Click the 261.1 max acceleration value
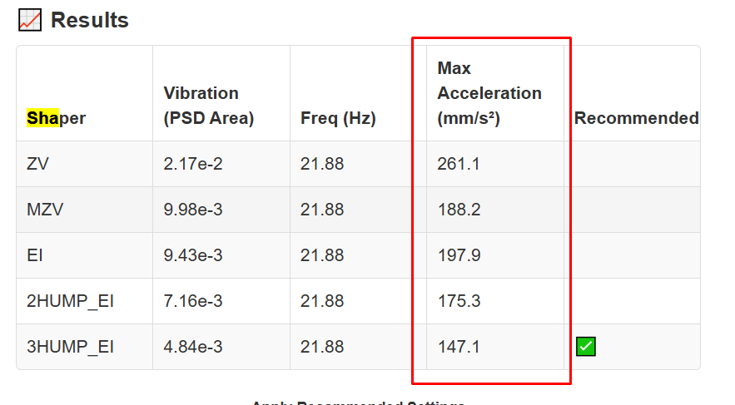The width and height of the screenshot is (735, 405). [459, 164]
